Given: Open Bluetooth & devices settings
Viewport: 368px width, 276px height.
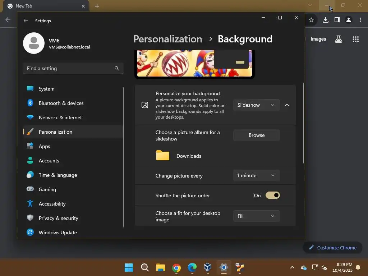Looking at the screenshot, I should (73, 103).
